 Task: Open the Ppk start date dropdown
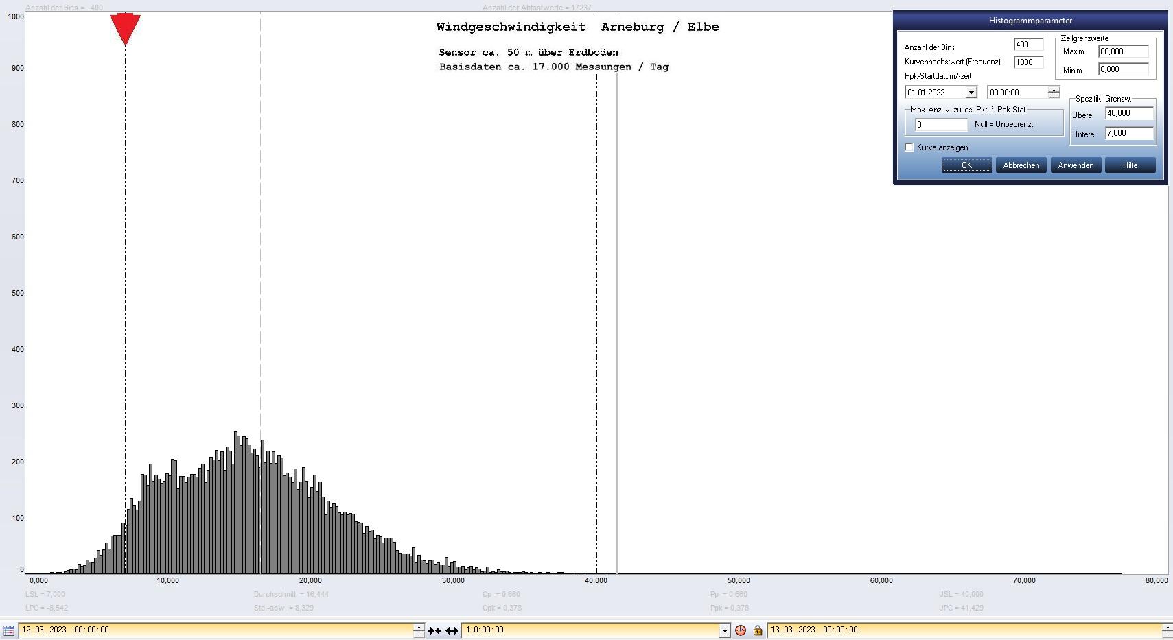(x=971, y=93)
